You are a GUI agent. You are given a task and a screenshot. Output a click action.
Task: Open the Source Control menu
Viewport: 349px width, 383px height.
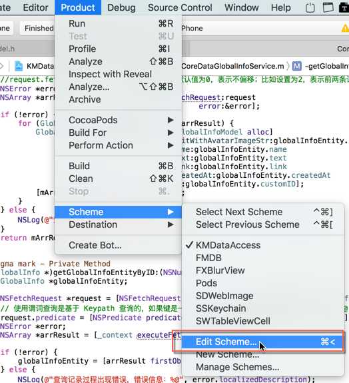pyautogui.click(x=180, y=7)
